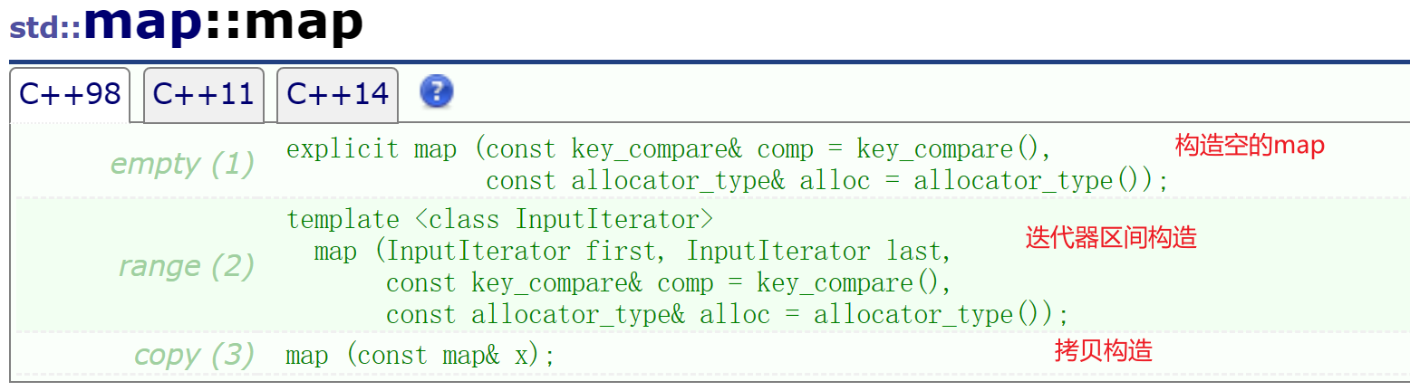Click the blue question mark help icon

[437, 91]
